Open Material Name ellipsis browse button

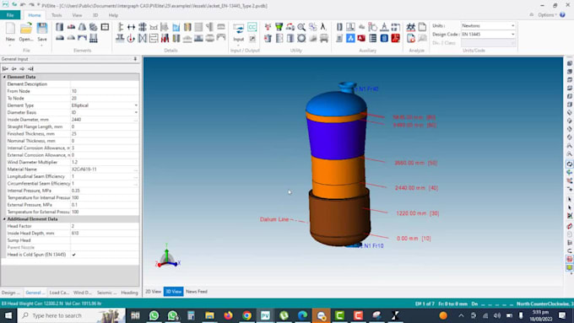pyautogui.click(x=136, y=170)
